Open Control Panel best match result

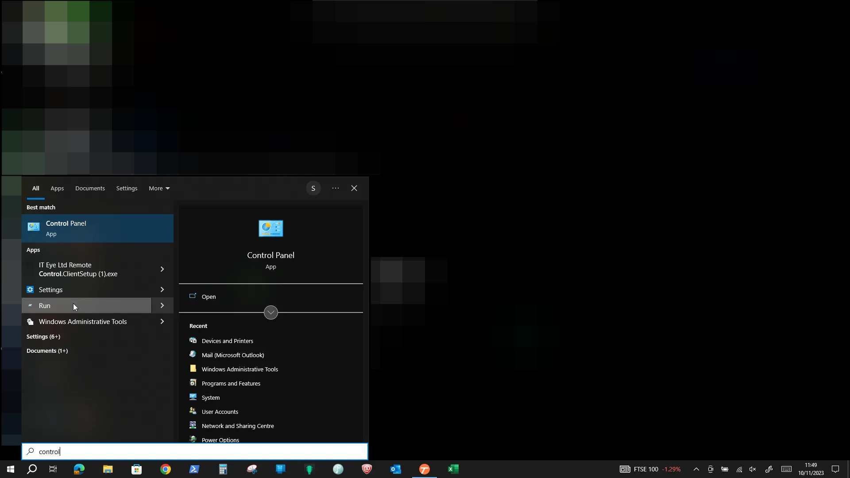(x=97, y=228)
